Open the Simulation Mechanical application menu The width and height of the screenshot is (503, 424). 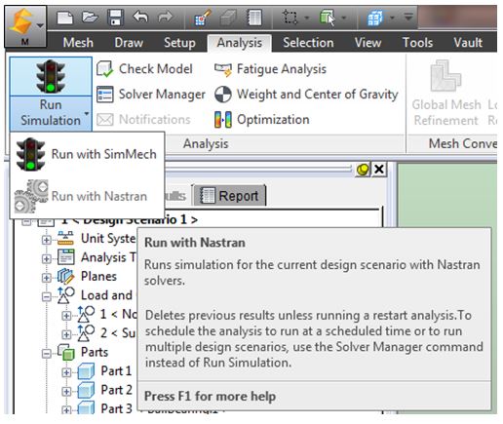(x=25, y=26)
